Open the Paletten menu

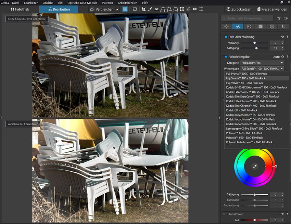(107, 3)
